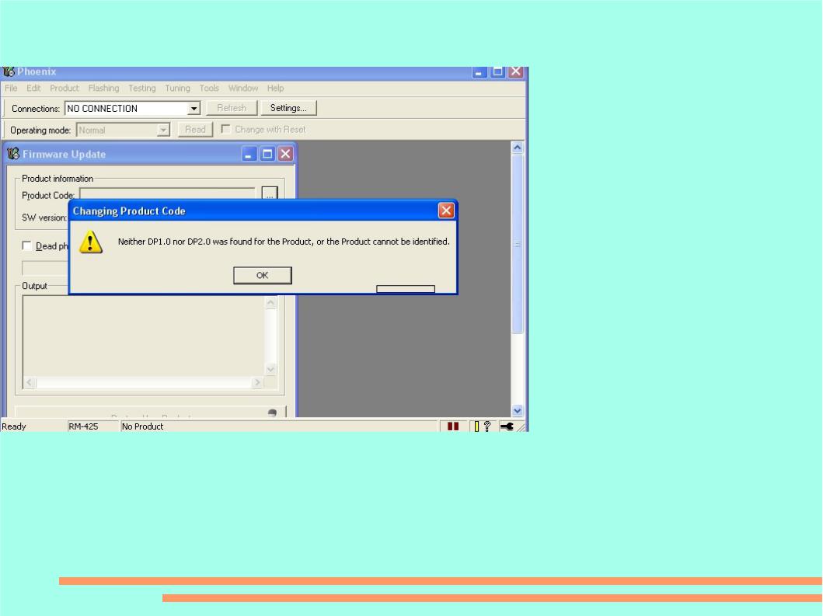This screenshot has height=616, width=823.
Task: Click the Product Code browse button
Action: point(269,193)
